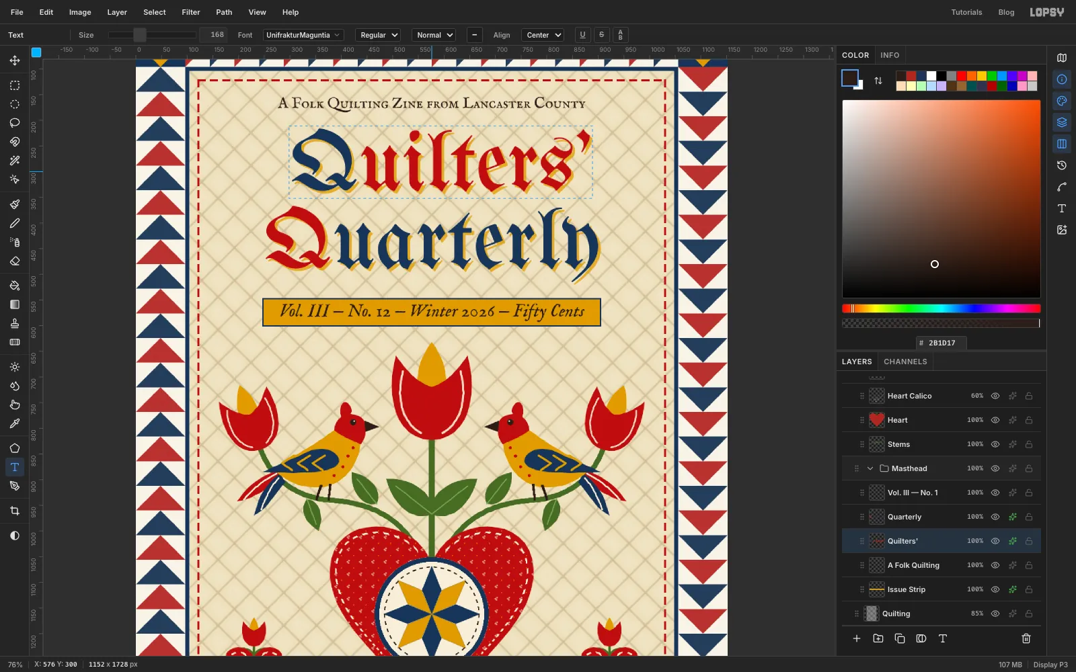Add a new text layer
Image resolution: width=1076 pixels, height=672 pixels.
click(x=943, y=638)
